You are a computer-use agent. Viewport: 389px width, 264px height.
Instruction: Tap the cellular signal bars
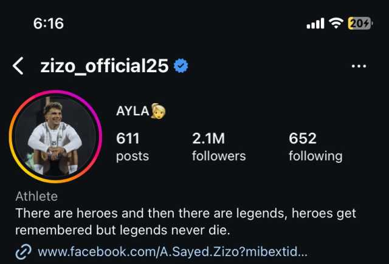click(315, 24)
